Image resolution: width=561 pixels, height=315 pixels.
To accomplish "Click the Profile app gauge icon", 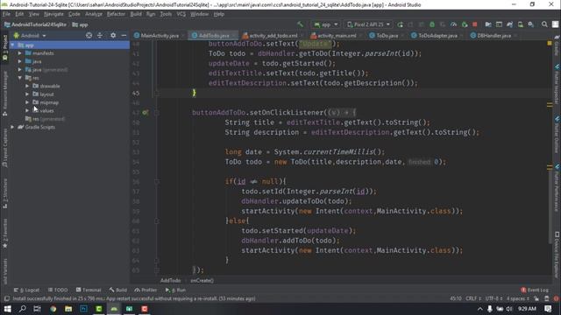I will click(x=453, y=24).
